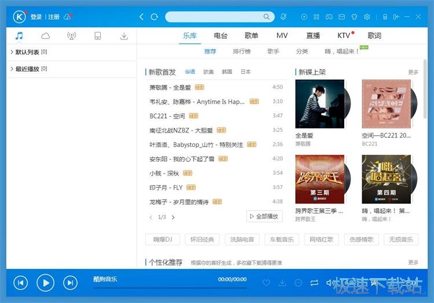Click the 注册 register link
The height and width of the screenshot is (303, 434).
tap(54, 17)
